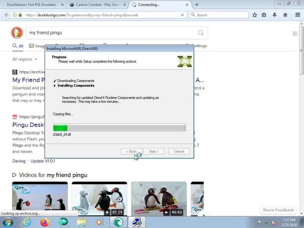The height and width of the screenshot is (228, 304).
Task: Open the 46:42 Pingu video thumbnail
Action: (x=159, y=199)
